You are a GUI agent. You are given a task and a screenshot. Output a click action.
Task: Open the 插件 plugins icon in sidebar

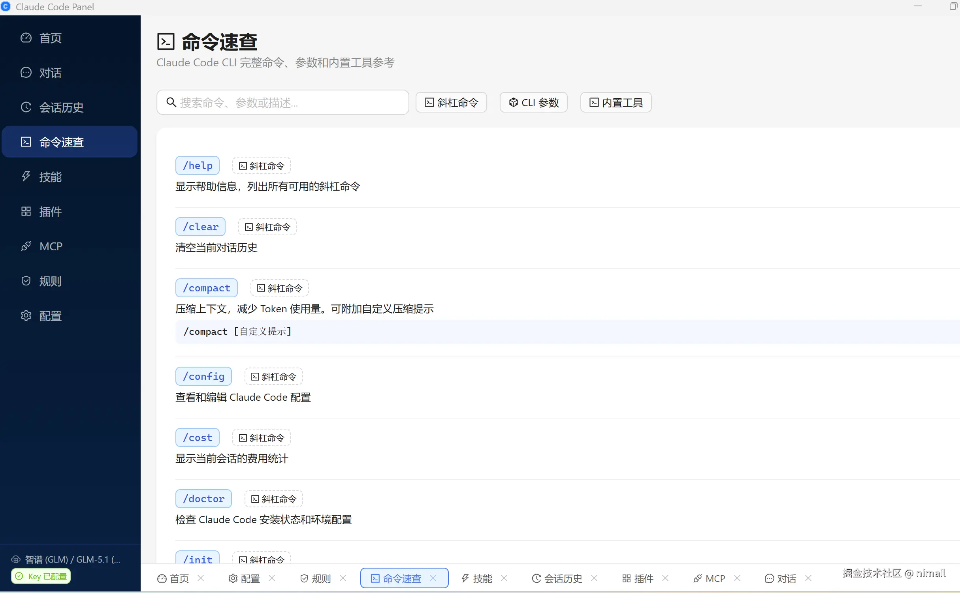pos(26,211)
